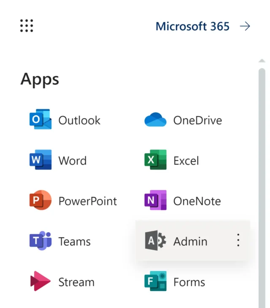Viewport: 270px width, 308px height.
Task: Select the PowerPoint text label
Action: coord(87,201)
